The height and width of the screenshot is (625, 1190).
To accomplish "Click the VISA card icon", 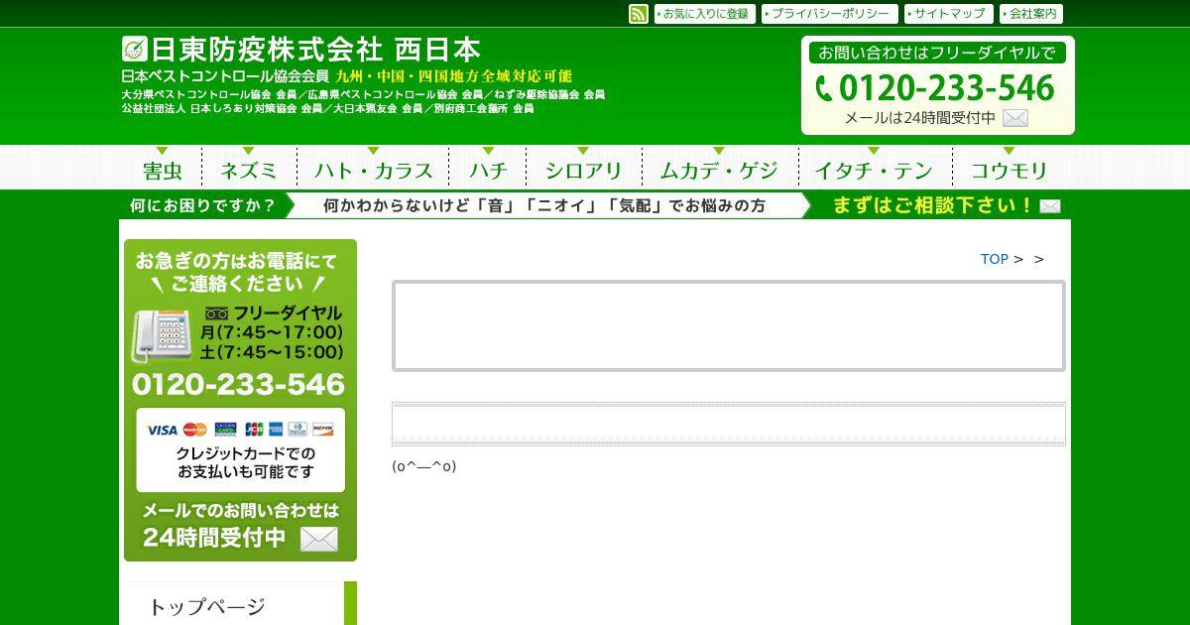I will pyautogui.click(x=162, y=430).
